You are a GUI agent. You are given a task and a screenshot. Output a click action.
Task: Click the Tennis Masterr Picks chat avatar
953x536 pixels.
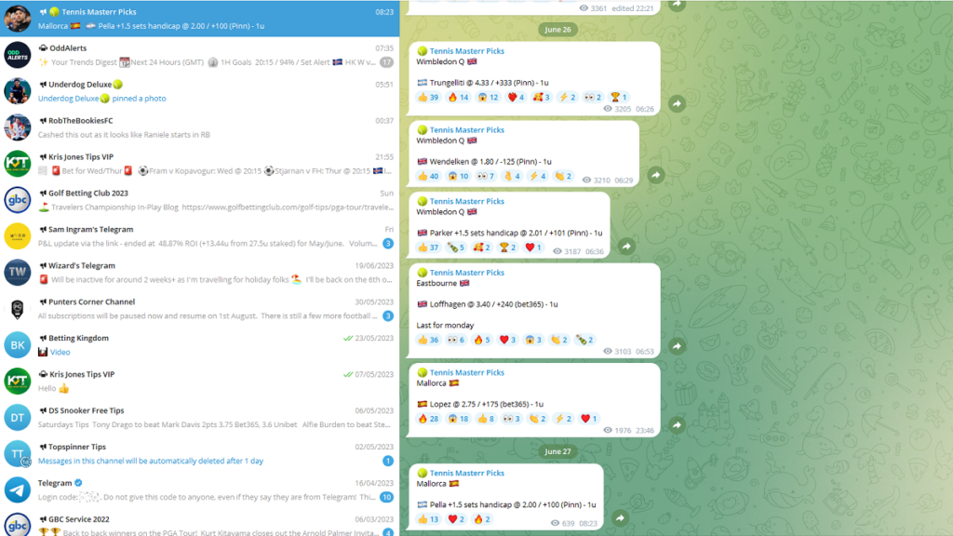coord(17,19)
